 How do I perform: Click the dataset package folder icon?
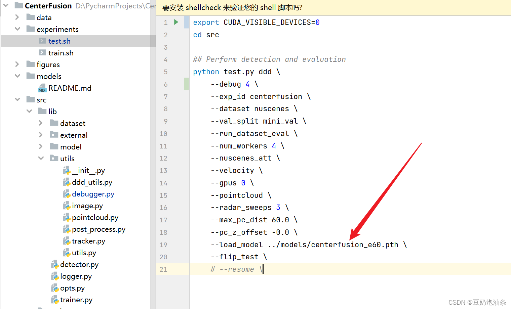pos(54,123)
